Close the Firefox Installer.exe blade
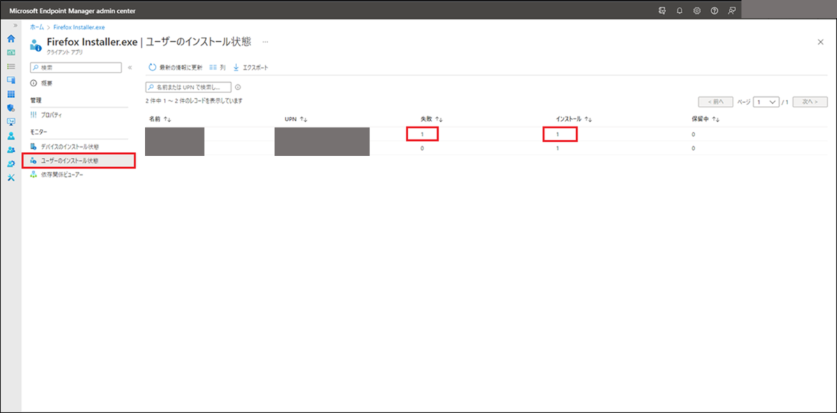 tap(820, 42)
